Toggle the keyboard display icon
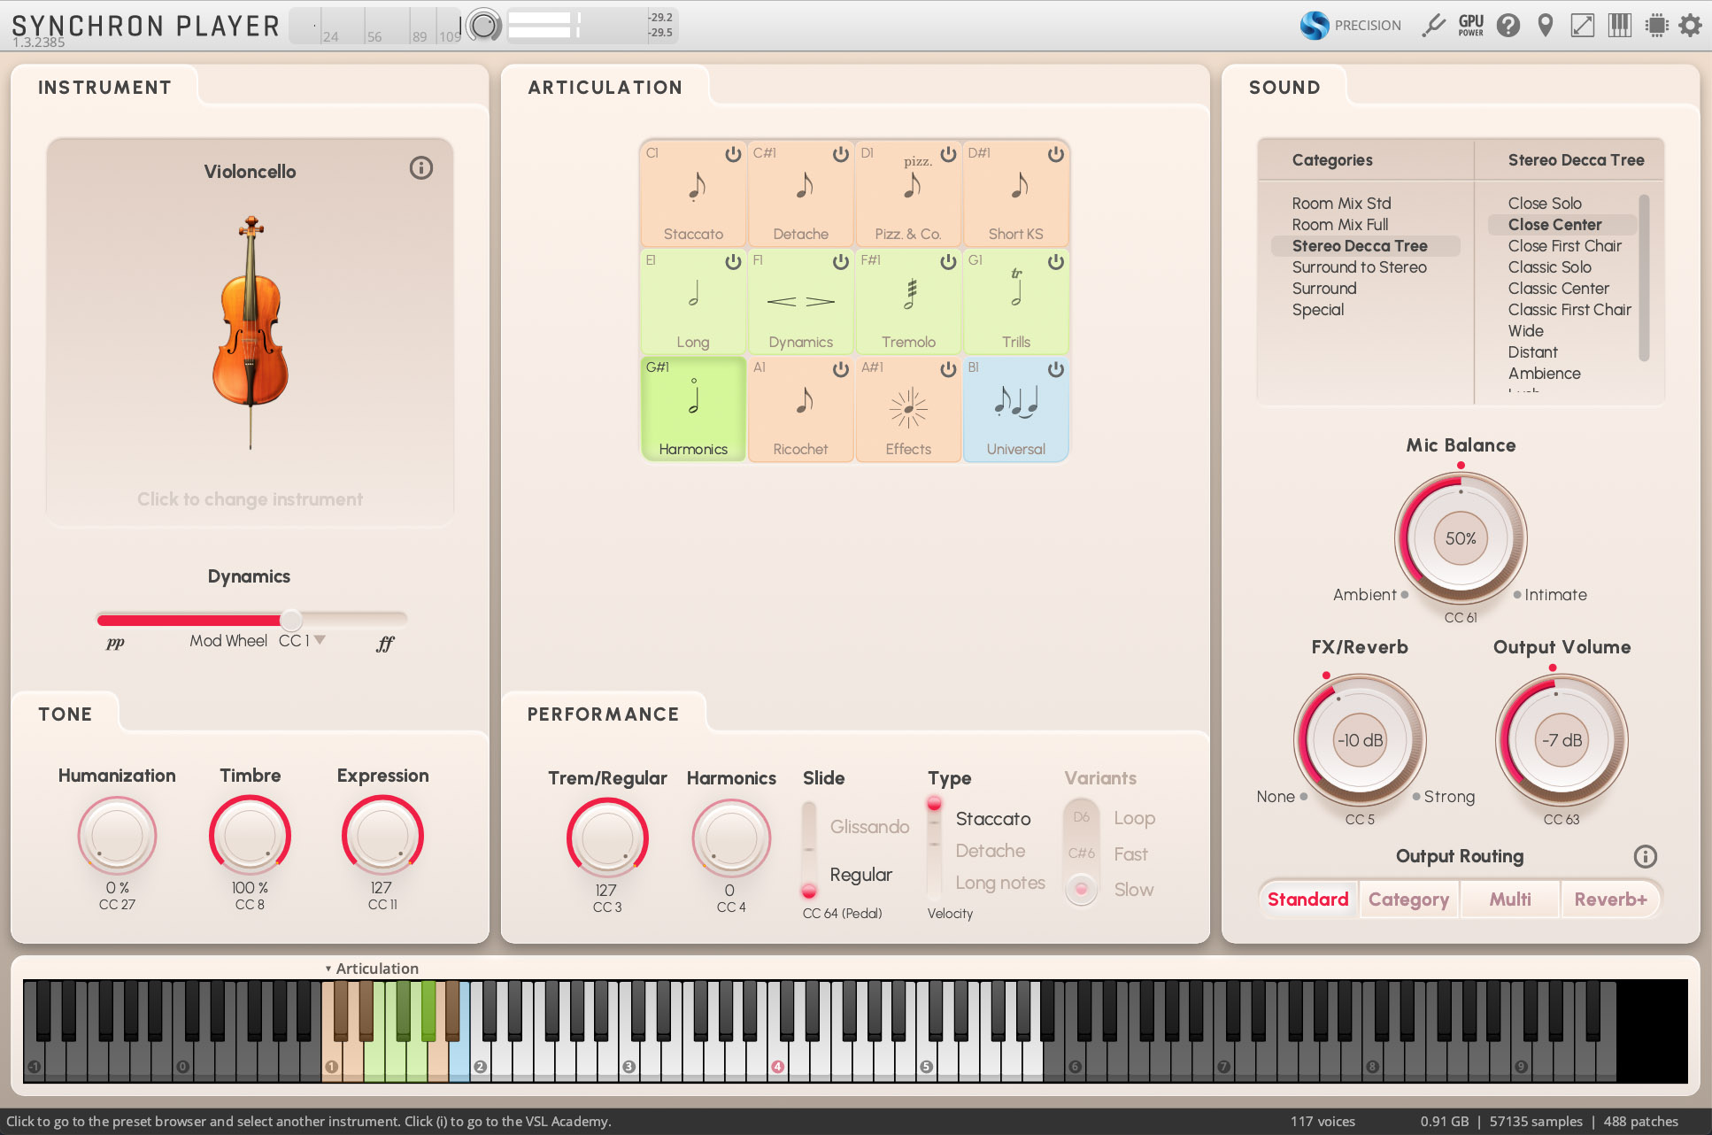This screenshot has width=1712, height=1135. (1620, 25)
